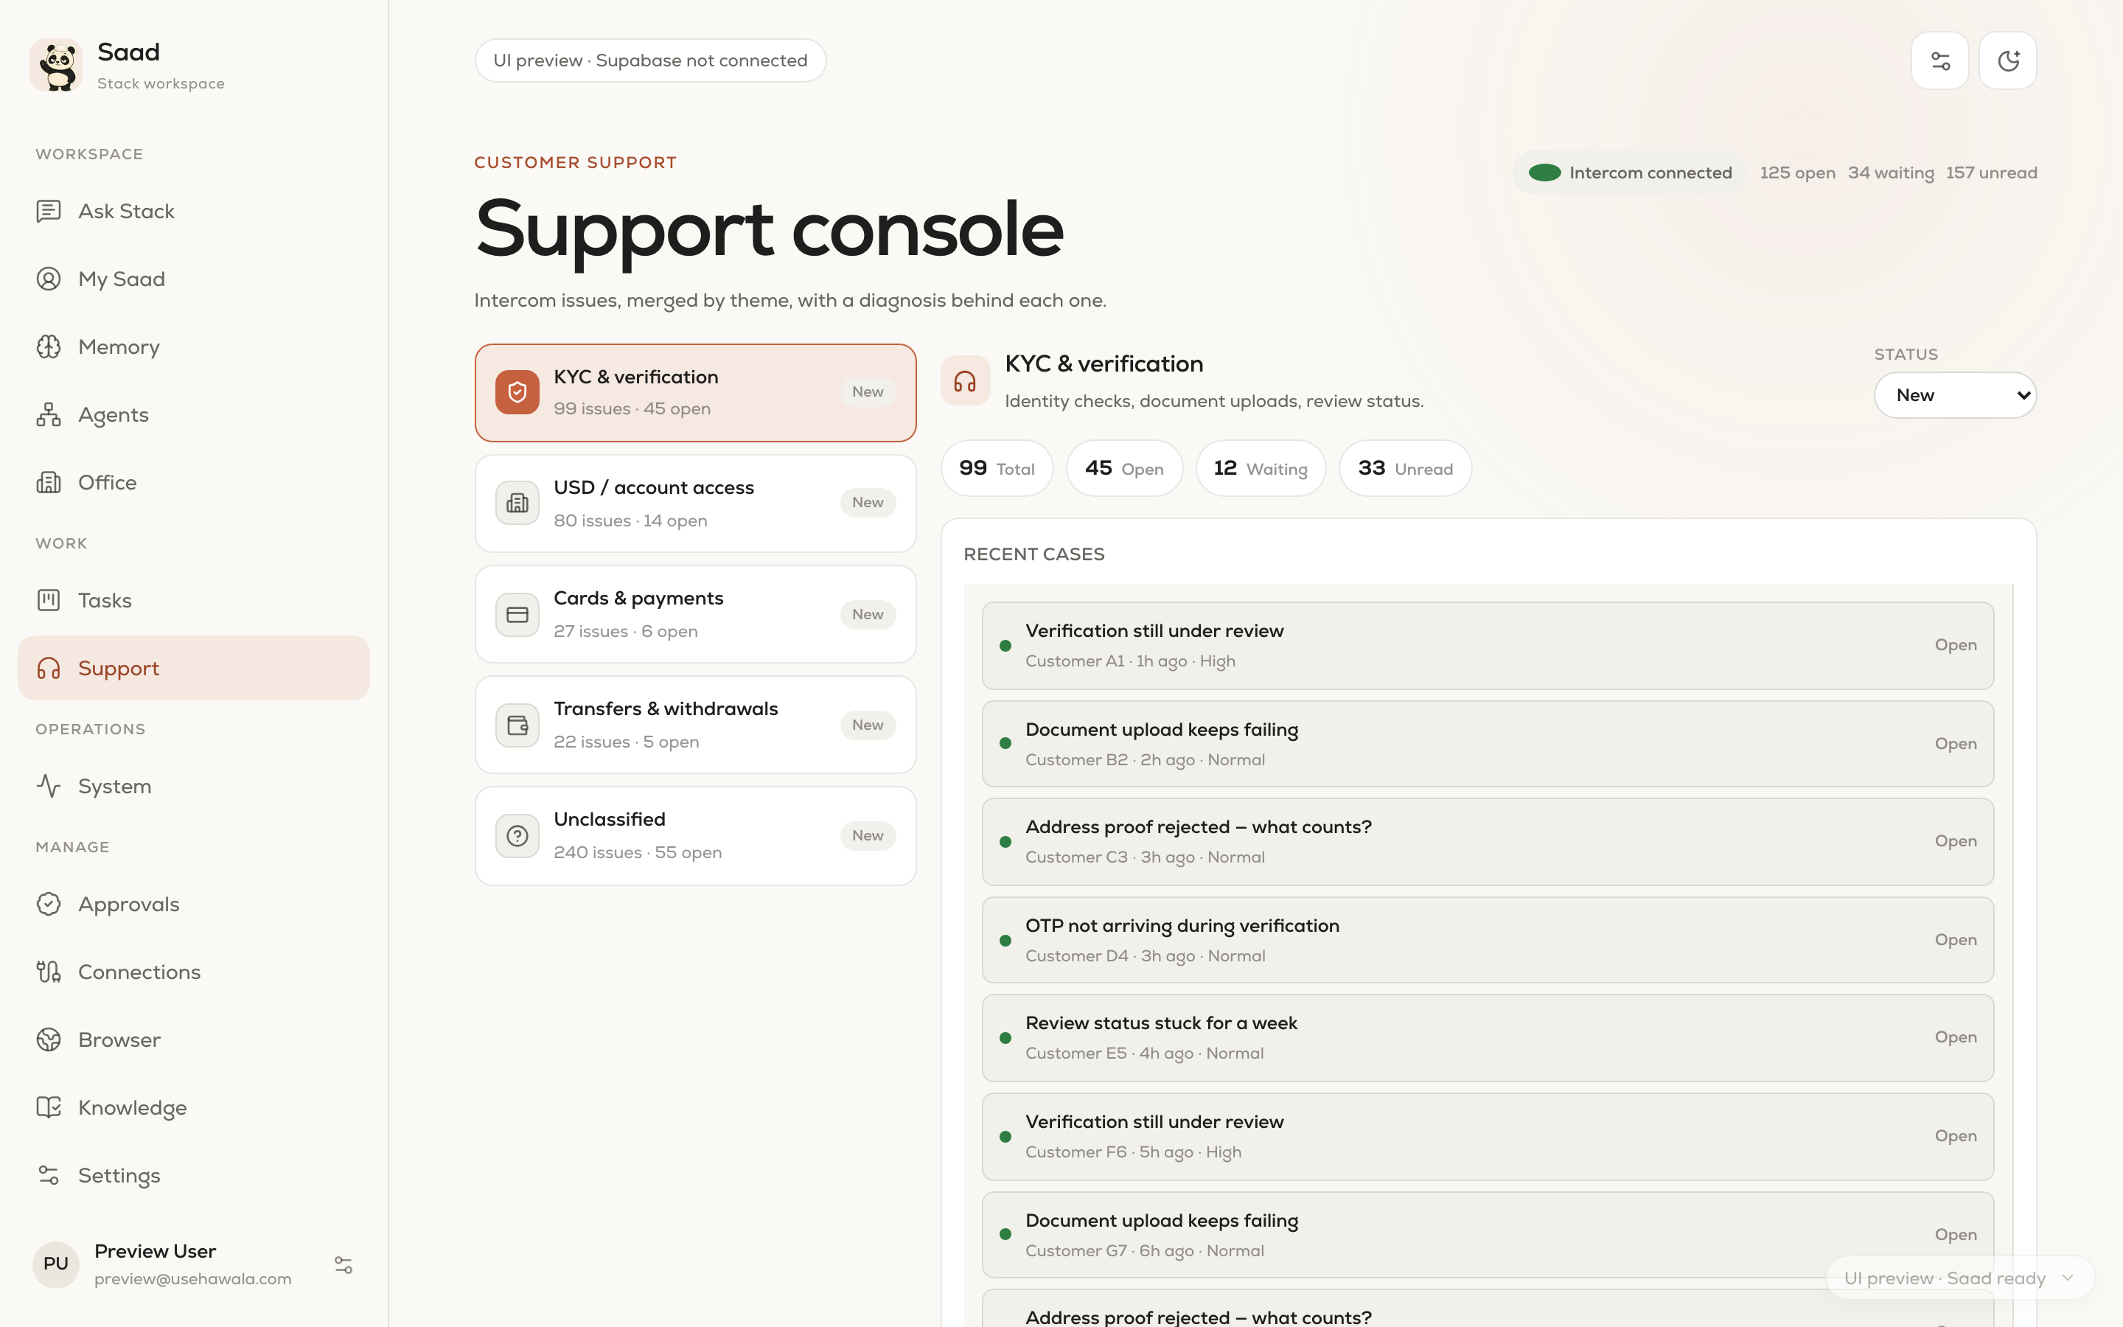Click the Settings sliders icon in sidebar
This screenshot has height=1327, width=2123.
pos(48,1174)
